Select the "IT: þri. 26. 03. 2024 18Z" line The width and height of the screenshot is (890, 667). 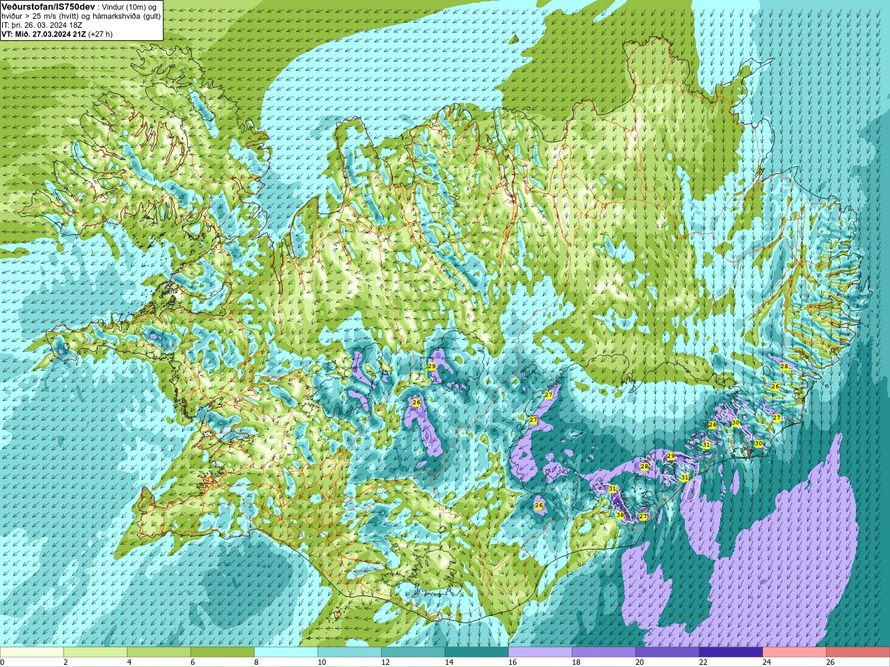coord(42,25)
